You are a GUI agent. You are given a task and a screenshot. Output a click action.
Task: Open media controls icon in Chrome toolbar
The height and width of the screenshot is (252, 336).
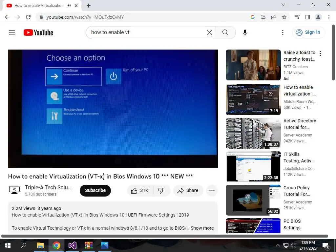[297, 17]
